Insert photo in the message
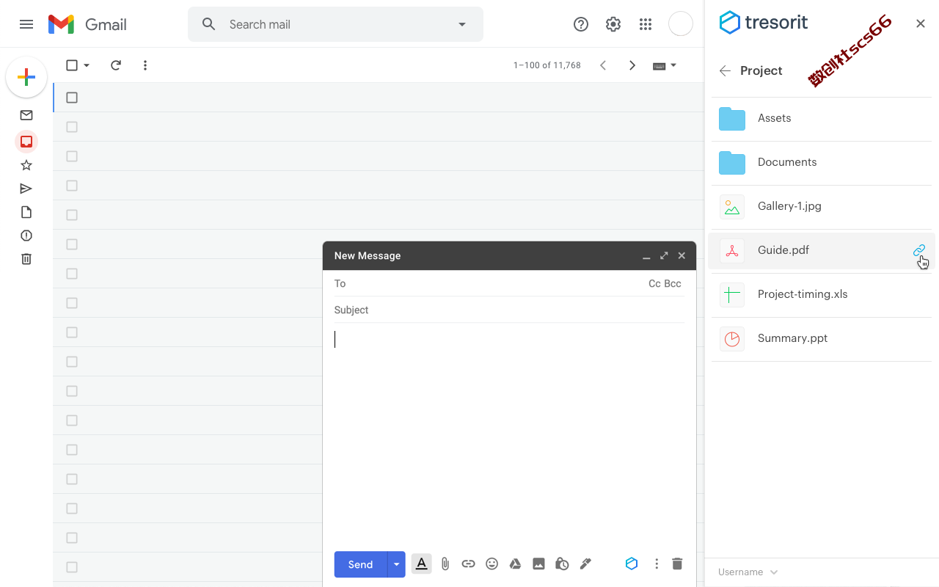 [538, 564]
